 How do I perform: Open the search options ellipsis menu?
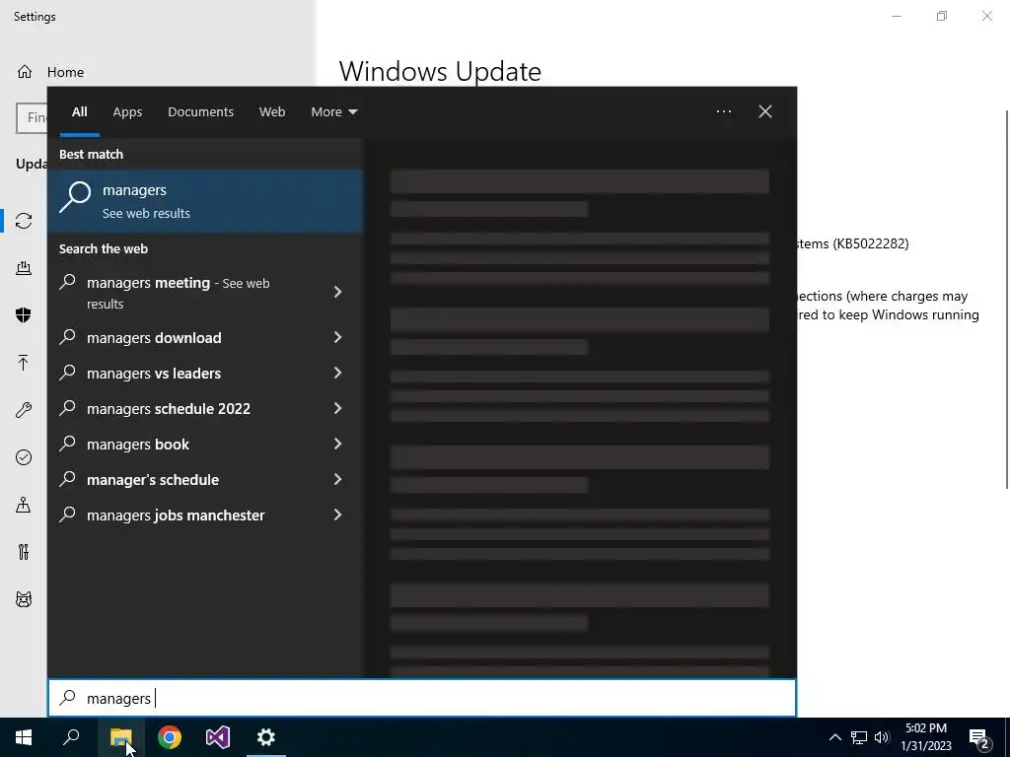pos(724,112)
